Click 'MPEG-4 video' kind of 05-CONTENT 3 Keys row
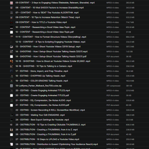This screenshot has height=149, width=149. pyautogui.click(x=112, y=3)
